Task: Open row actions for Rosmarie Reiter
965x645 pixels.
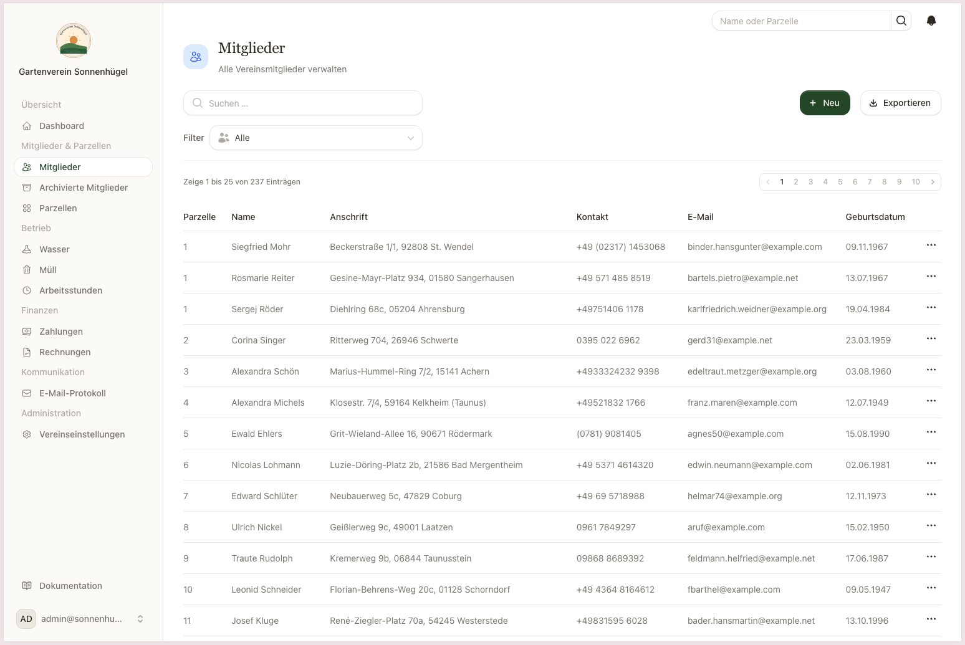Action: coord(931,277)
